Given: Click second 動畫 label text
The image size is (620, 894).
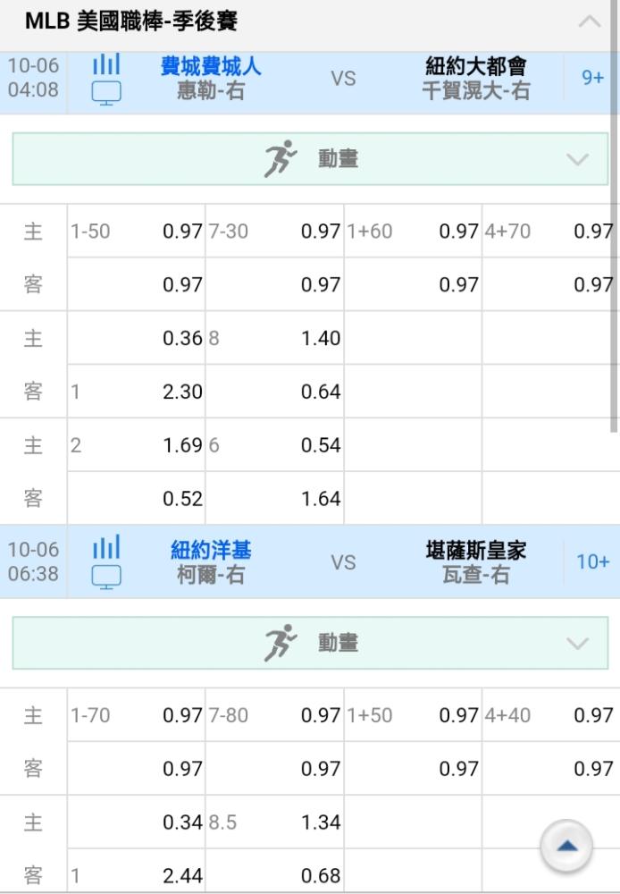Looking at the screenshot, I should [338, 643].
